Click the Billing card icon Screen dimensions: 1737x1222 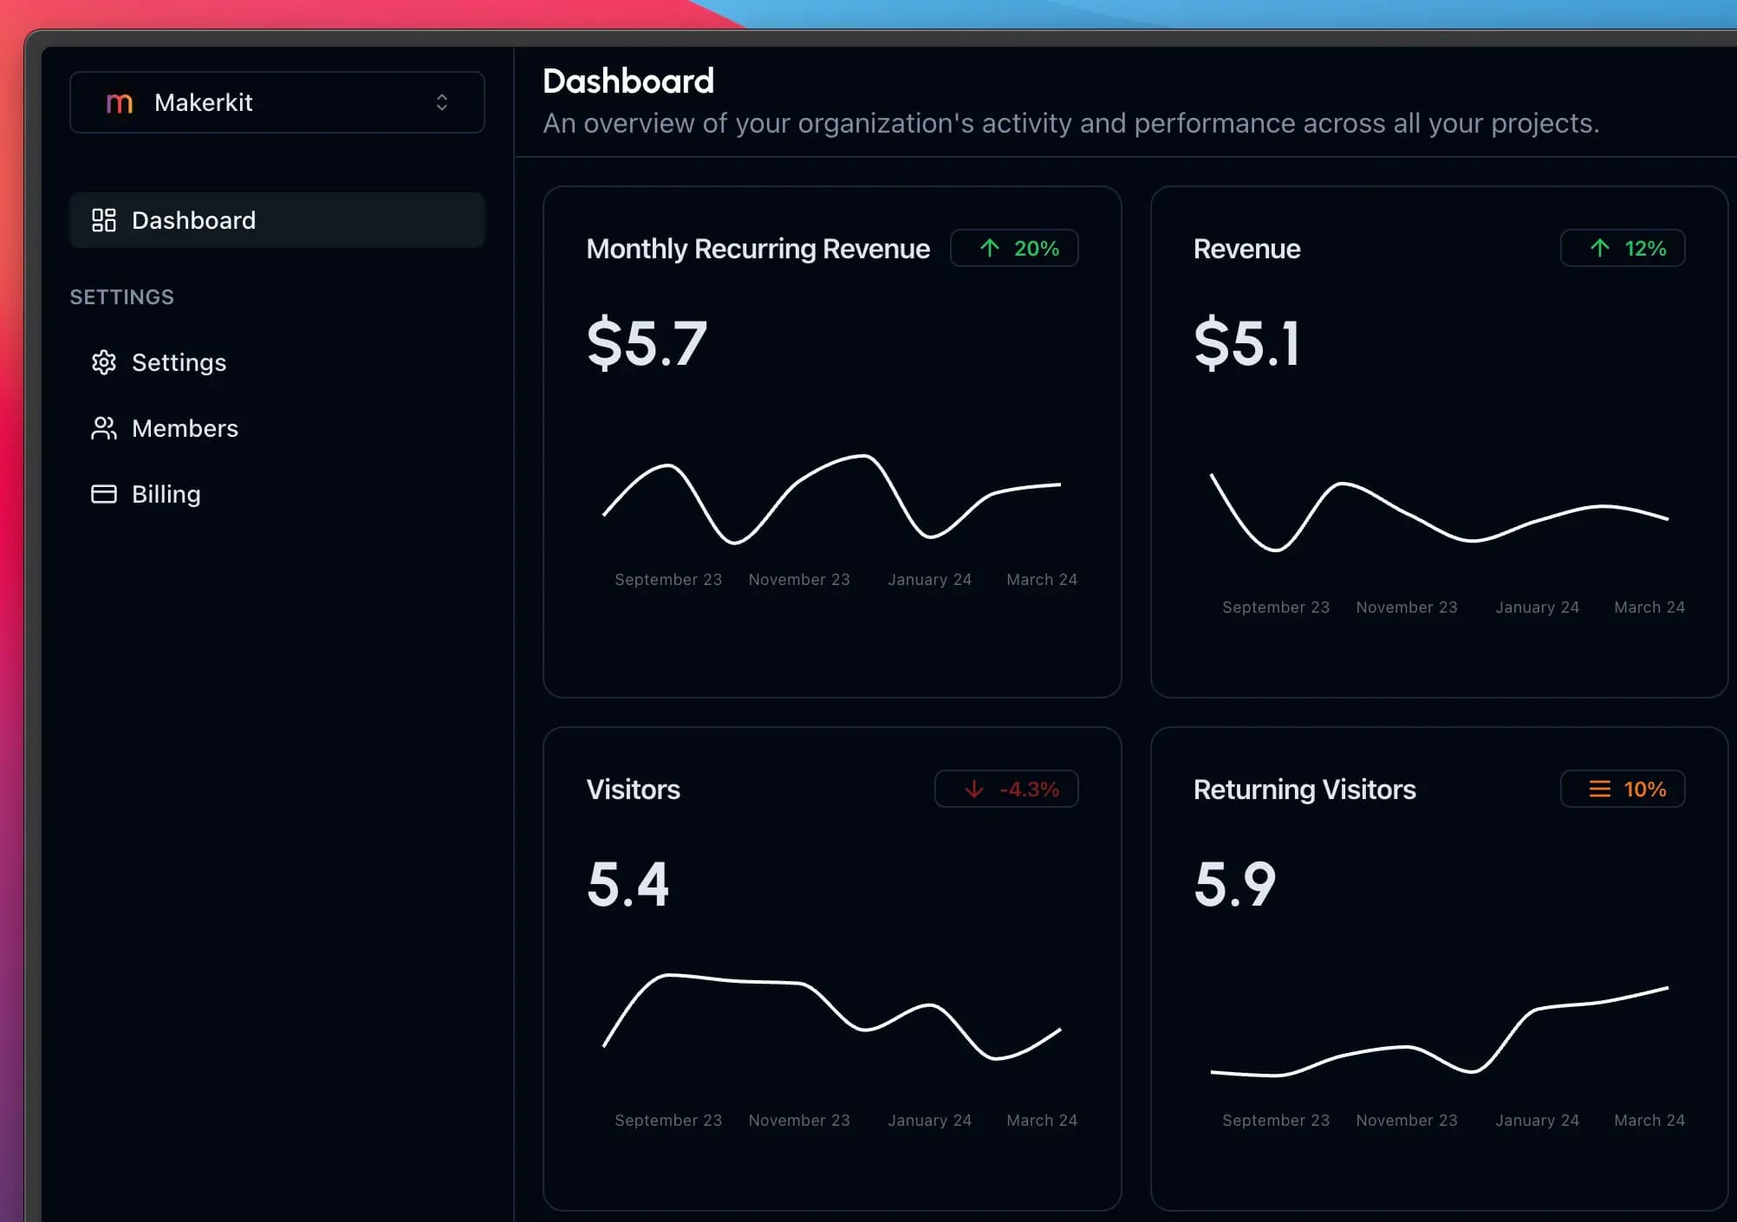click(103, 493)
